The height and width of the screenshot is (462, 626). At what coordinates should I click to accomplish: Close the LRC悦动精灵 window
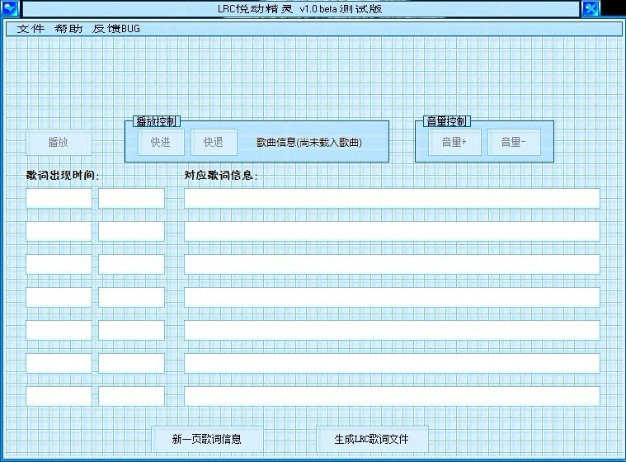[x=591, y=8]
